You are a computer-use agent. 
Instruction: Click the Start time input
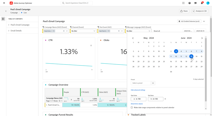coord(139,99)
